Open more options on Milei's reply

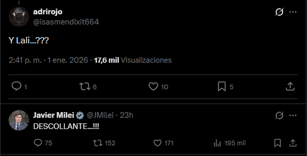click(x=293, y=115)
